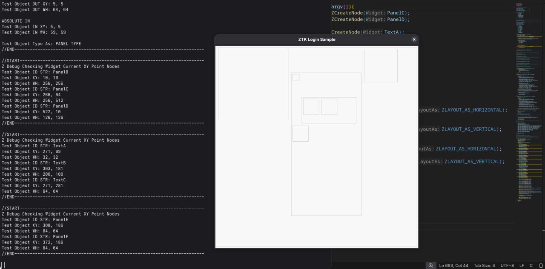Screen dimensions: 545x269
Task: Click "Test Object XY: 522, 10" terminal line
Action: click(31, 112)
